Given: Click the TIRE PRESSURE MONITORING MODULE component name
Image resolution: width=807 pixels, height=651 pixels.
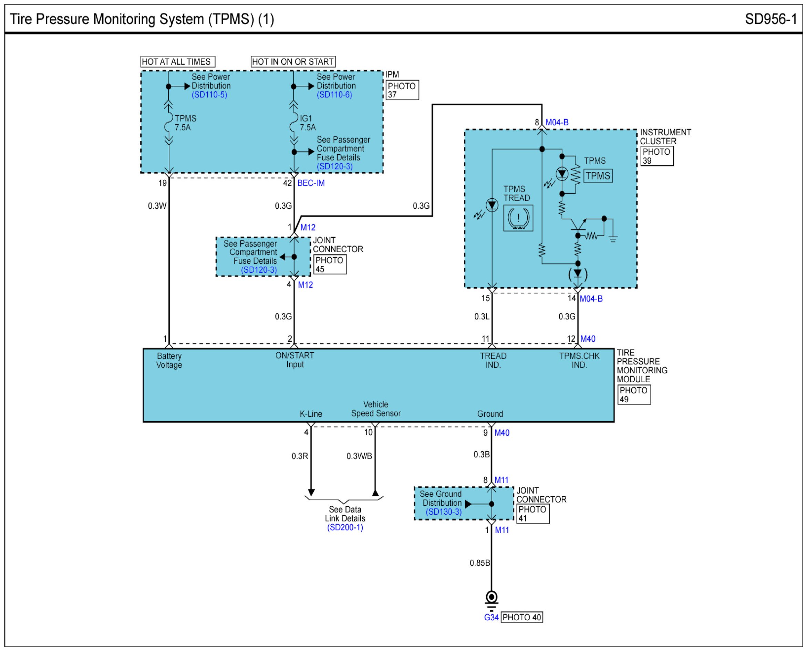Looking at the screenshot, I should click(642, 366).
